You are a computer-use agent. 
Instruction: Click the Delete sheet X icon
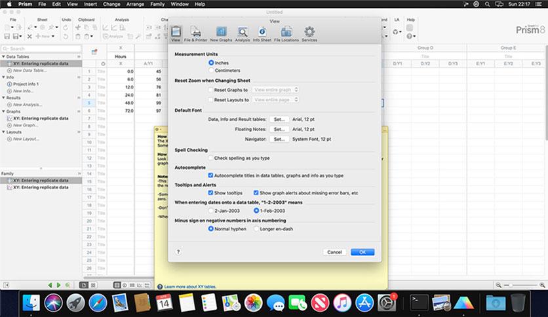29,36
